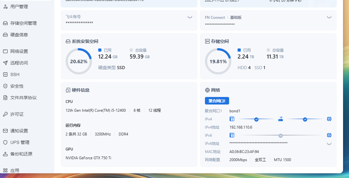Click the 11.31 TB total capacity
This screenshot has width=349, height=178.
(x=275, y=57)
